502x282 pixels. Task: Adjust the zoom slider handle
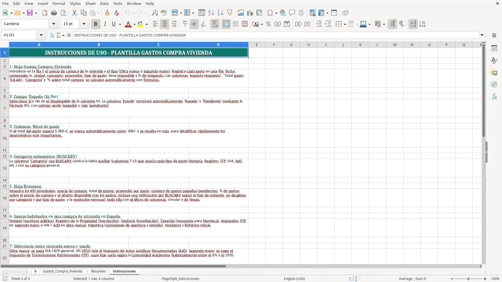[x=469, y=279]
